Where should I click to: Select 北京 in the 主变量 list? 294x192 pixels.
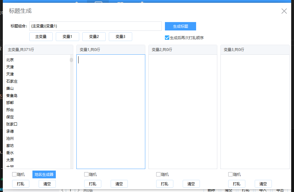click(10, 60)
